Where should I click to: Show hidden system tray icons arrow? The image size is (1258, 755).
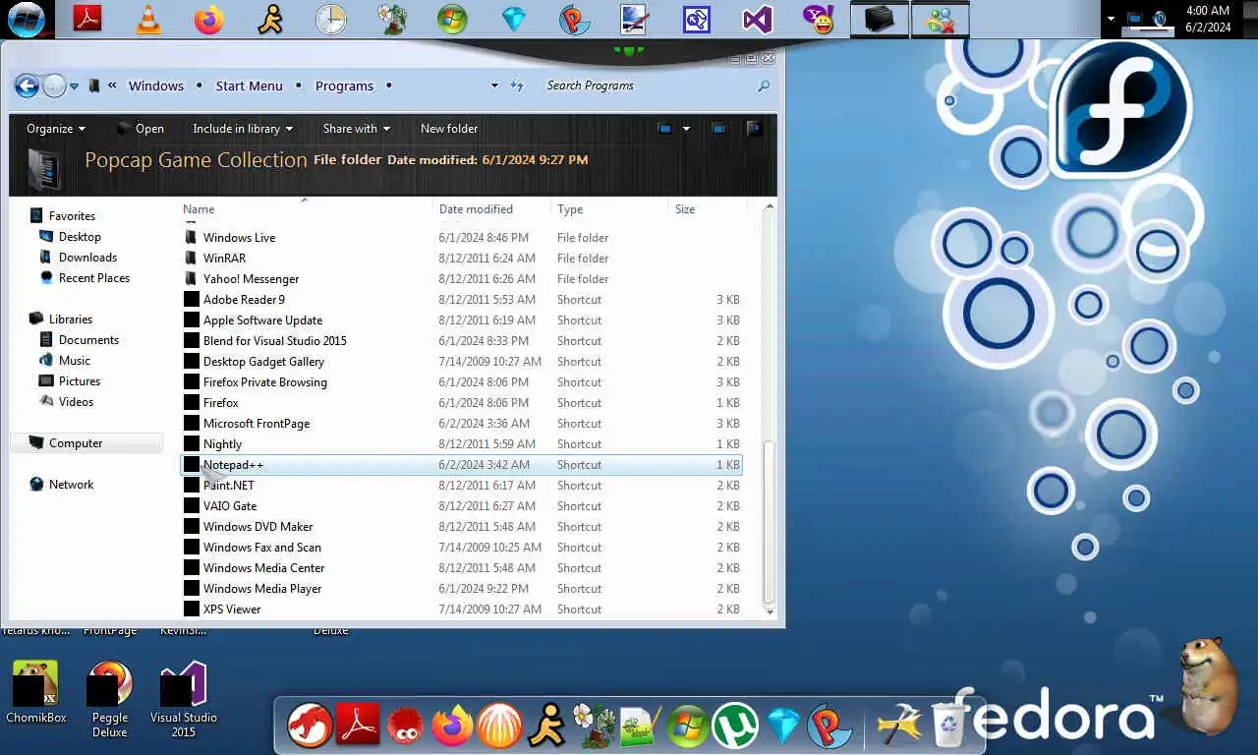click(x=1112, y=19)
